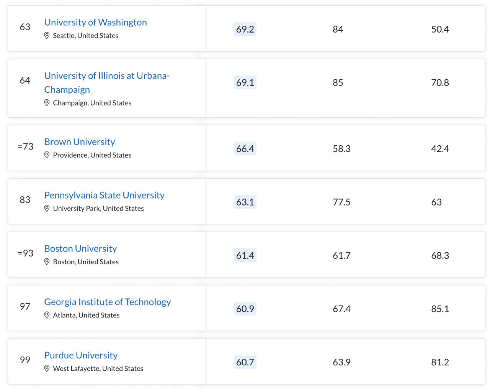Click the location pin icon beside Seattle
The height and width of the screenshot is (388, 490).
tap(47, 36)
